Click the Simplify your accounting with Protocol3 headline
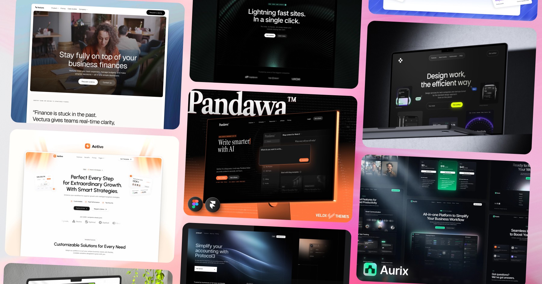 (212, 251)
